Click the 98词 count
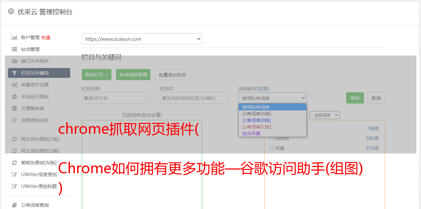 tap(373, 128)
